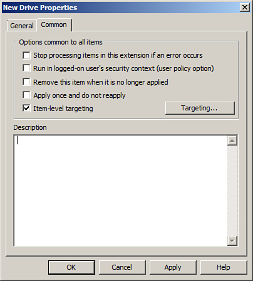Enable Remove this item when no longer applied
This screenshot has height=281, width=253.
(26, 82)
